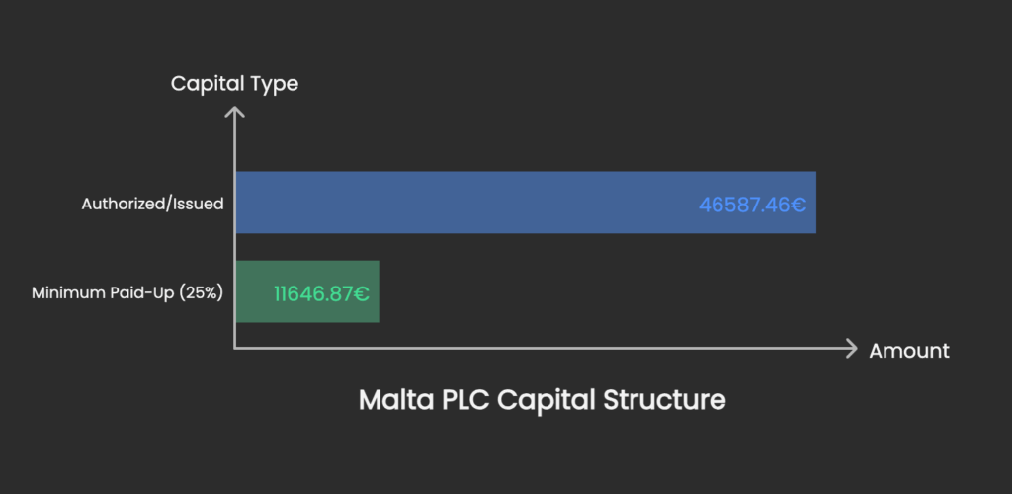Viewport: 1012px width, 494px height.
Task: Click the Authorized/Issued category label
Action: point(152,204)
